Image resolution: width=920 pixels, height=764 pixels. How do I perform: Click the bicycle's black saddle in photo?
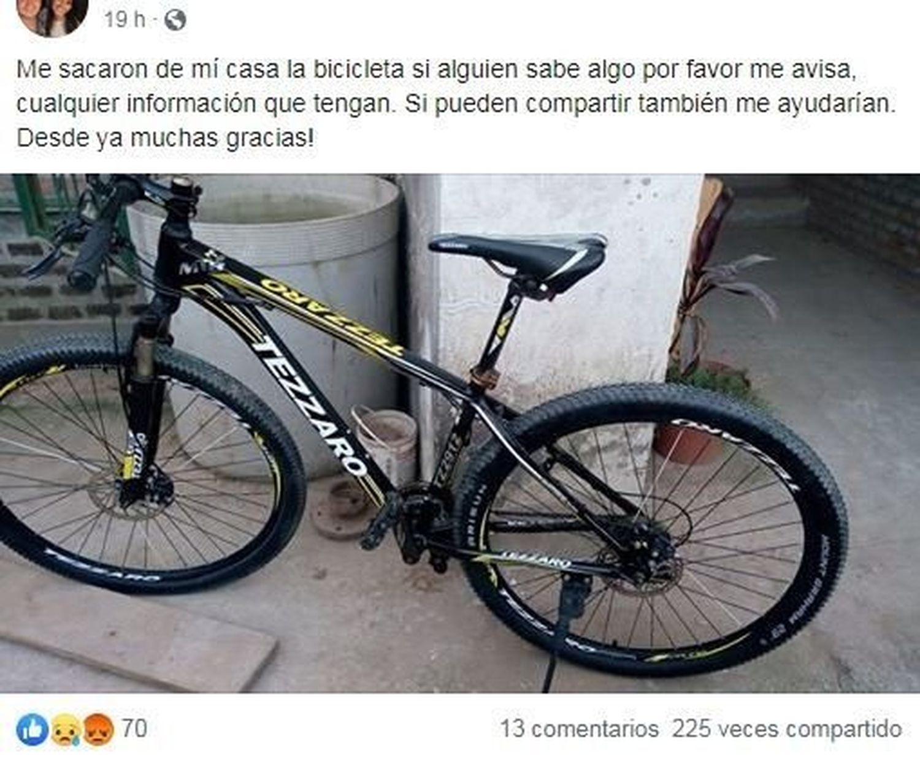[x=519, y=256]
